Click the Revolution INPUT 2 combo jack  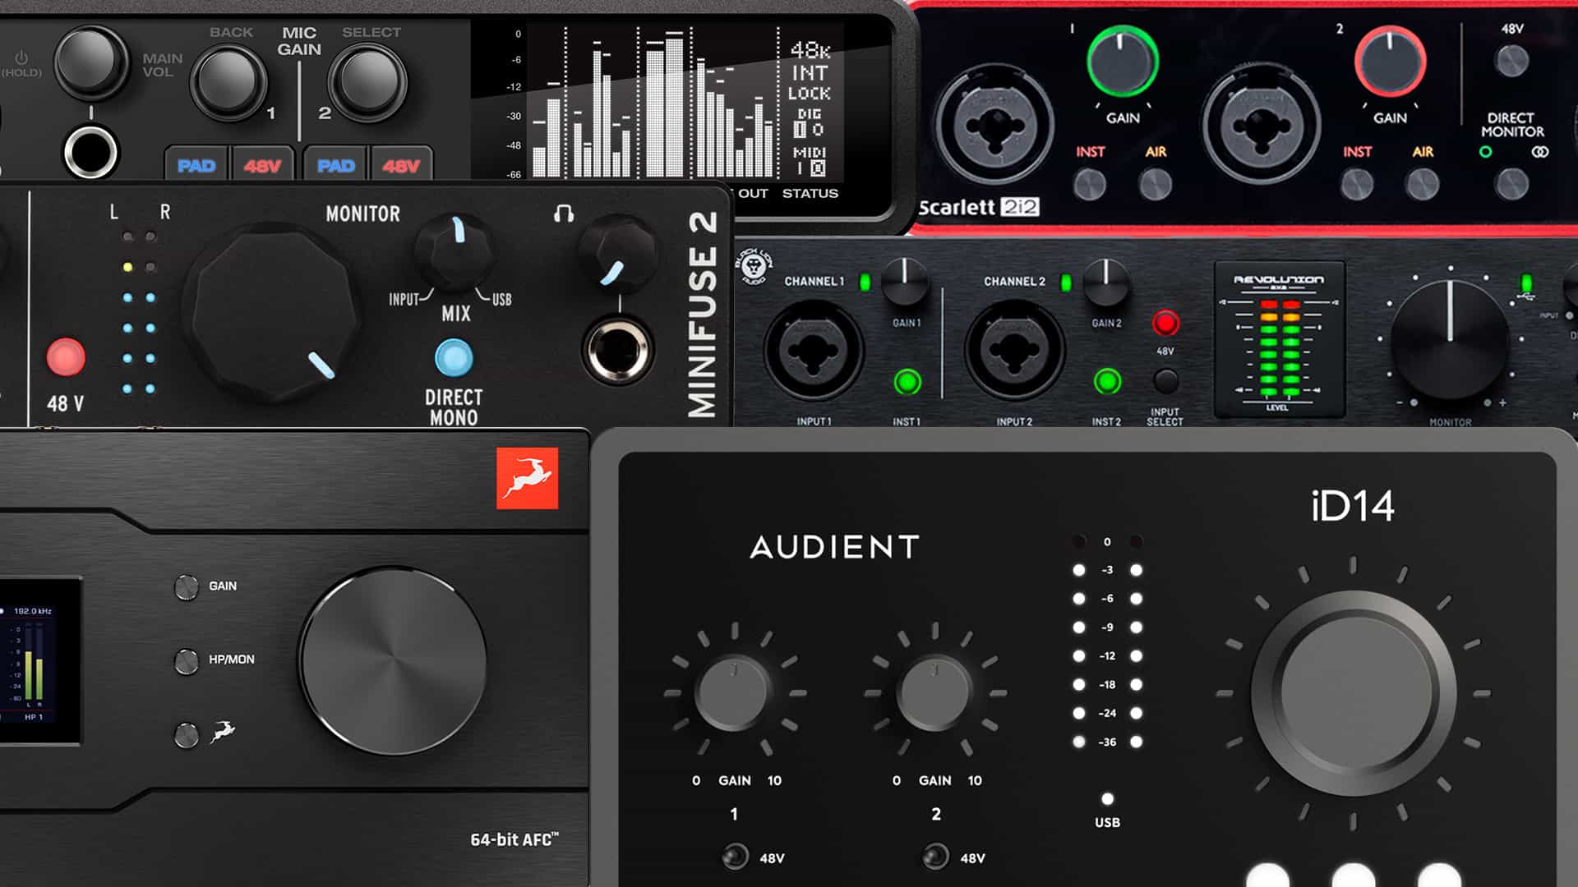pos(1014,350)
